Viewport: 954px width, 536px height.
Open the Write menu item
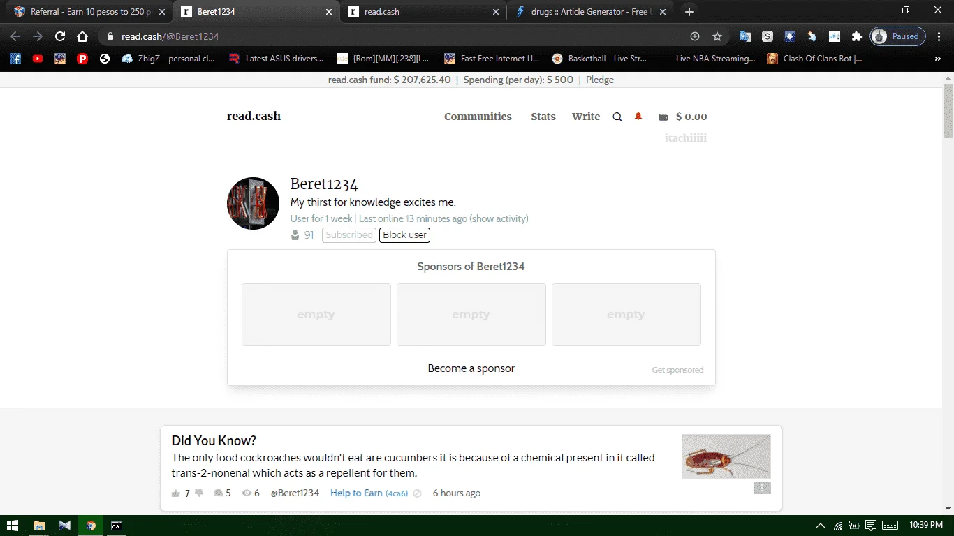[x=586, y=117]
